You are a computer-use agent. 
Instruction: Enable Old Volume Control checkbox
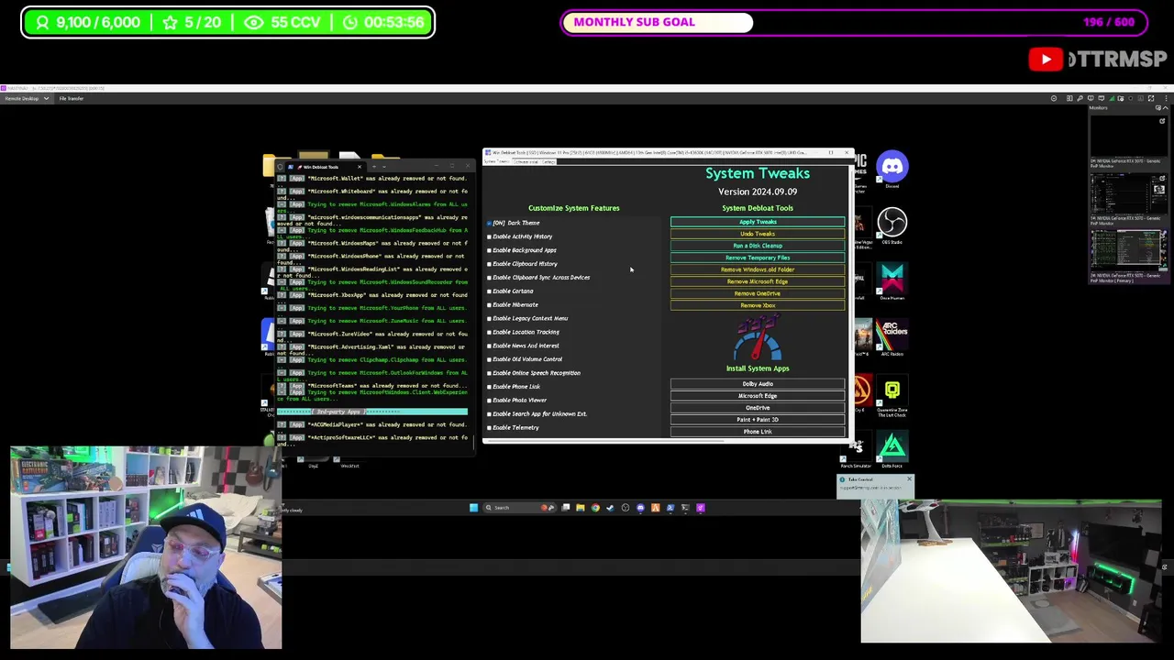(489, 359)
